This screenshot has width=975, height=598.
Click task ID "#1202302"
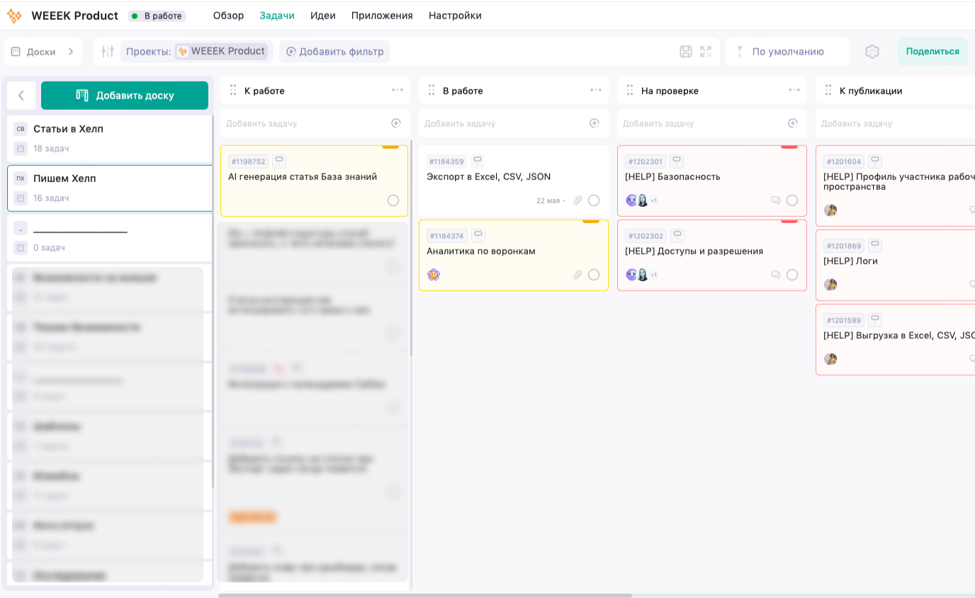(646, 236)
